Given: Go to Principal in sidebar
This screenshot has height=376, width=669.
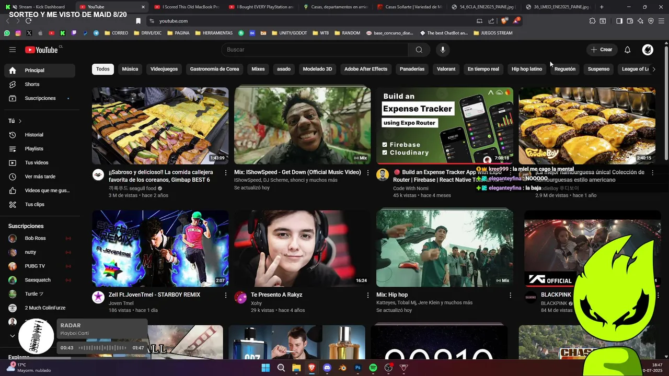Looking at the screenshot, I should point(39,70).
